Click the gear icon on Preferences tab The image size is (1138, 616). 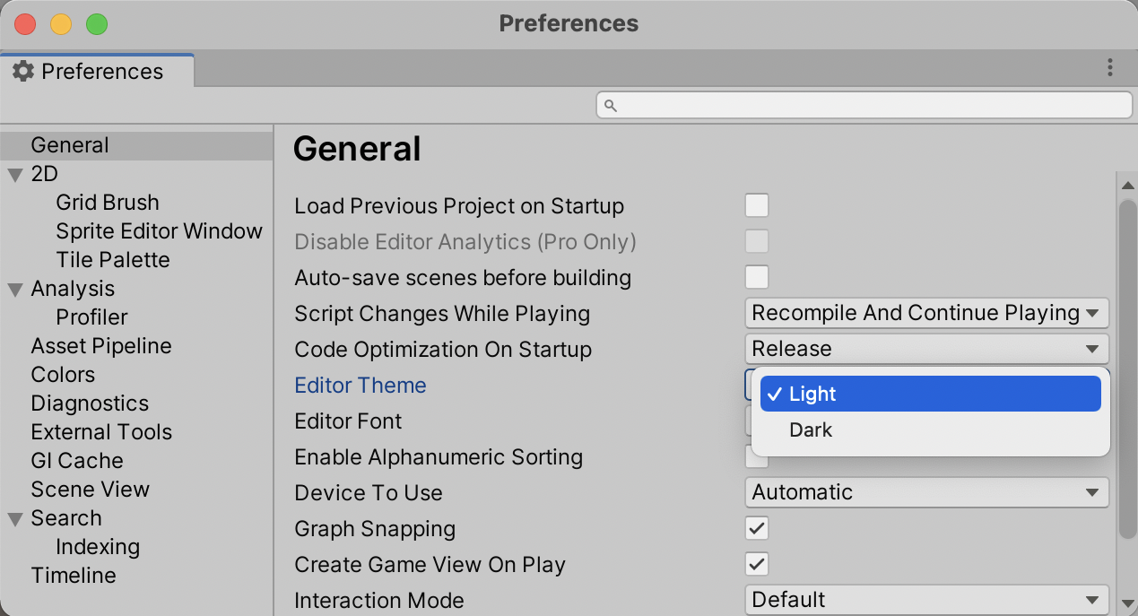pyautogui.click(x=23, y=72)
